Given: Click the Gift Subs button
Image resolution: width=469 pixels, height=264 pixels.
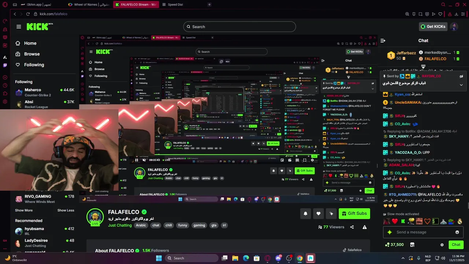Looking at the screenshot, I should click(x=354, y=214).
